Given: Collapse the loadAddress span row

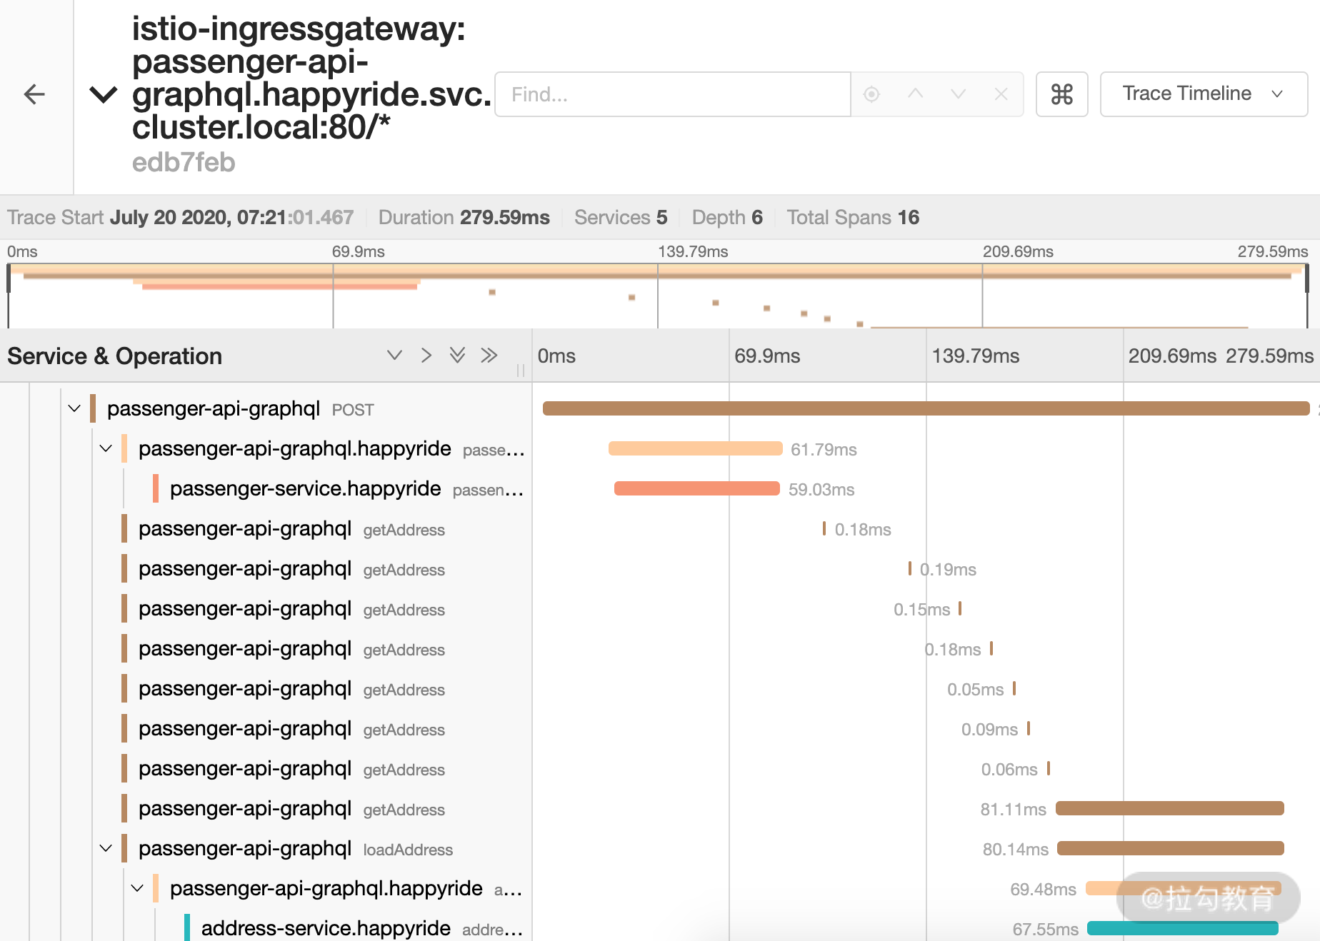Looking at the screenshot, I should pyautogui.click(x=106, y=848).
